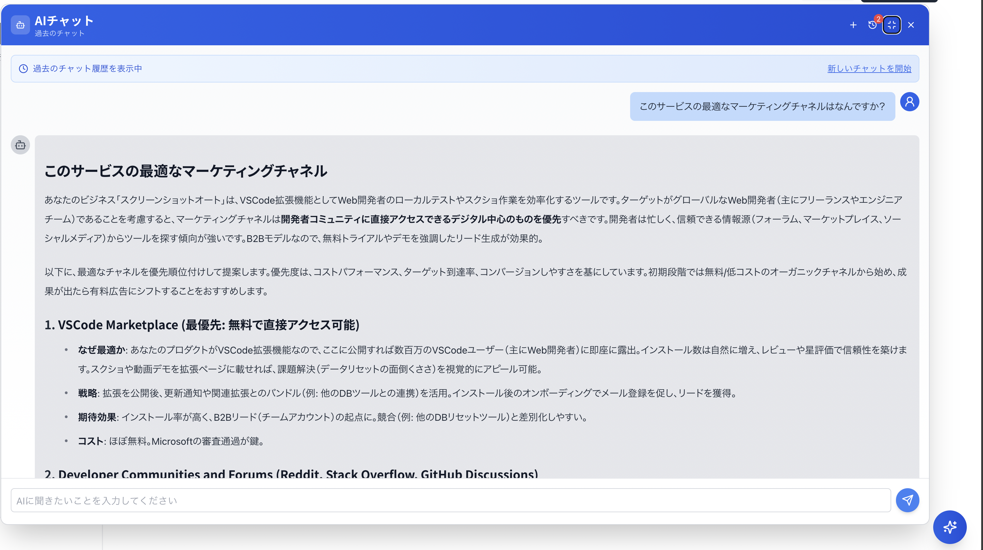Screen dimensions: 983x550
Task: Open the floating sparkle AI assistant button
Action: coord(949,527)
